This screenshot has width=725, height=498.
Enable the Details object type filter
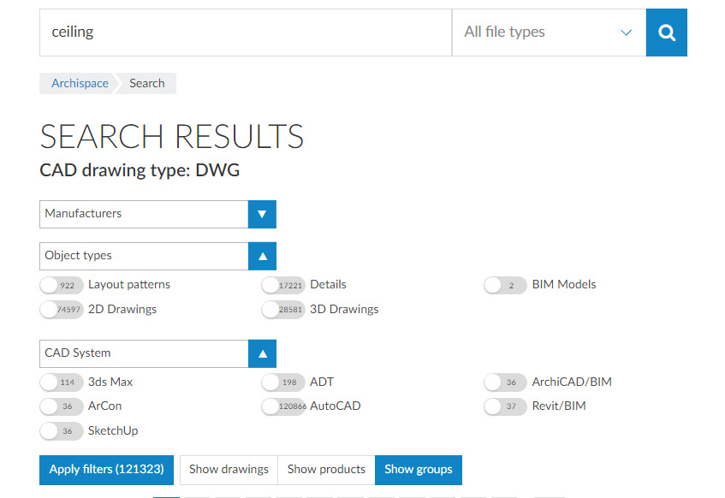pos(283,285)
